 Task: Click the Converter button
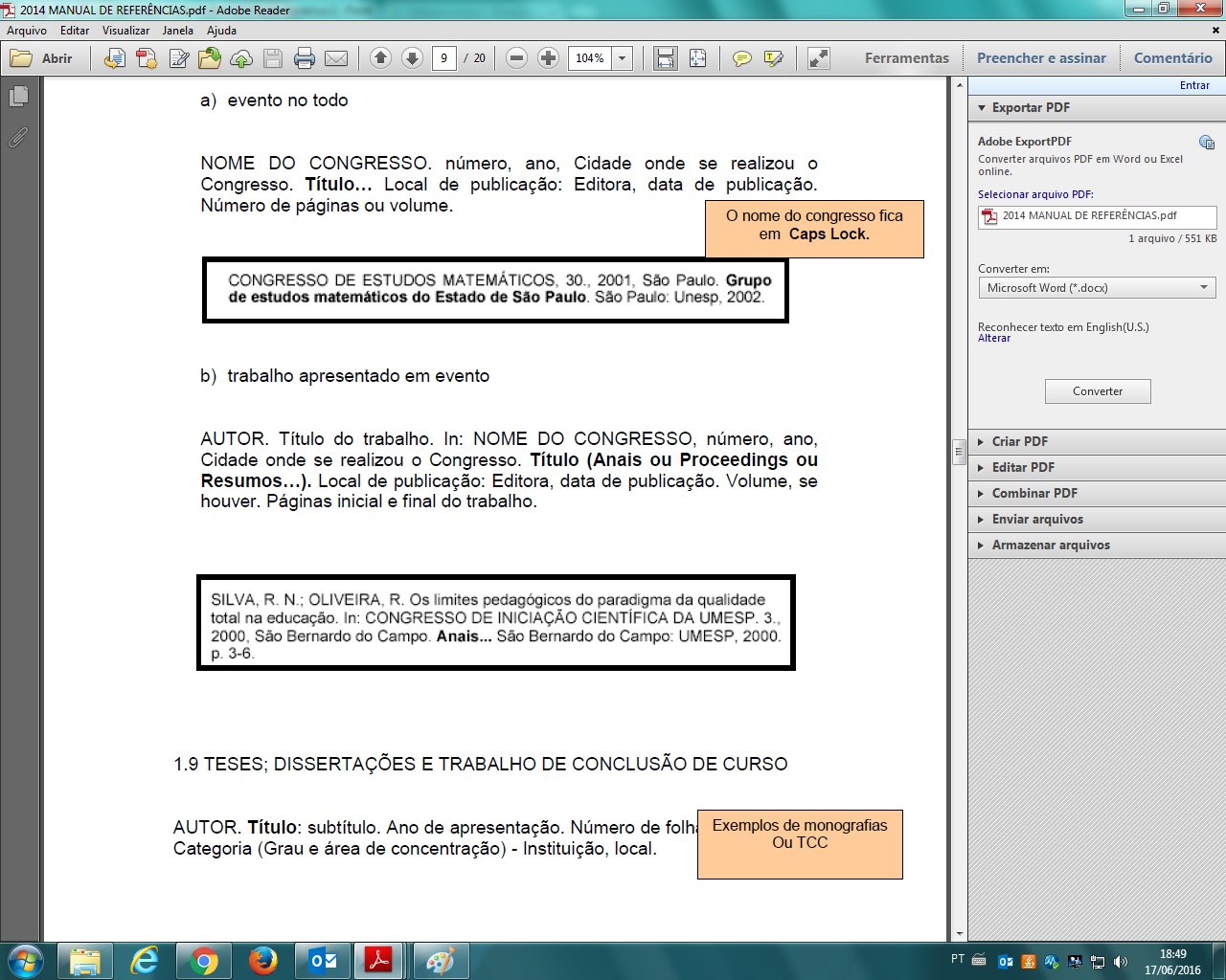tap(1098, 391)
